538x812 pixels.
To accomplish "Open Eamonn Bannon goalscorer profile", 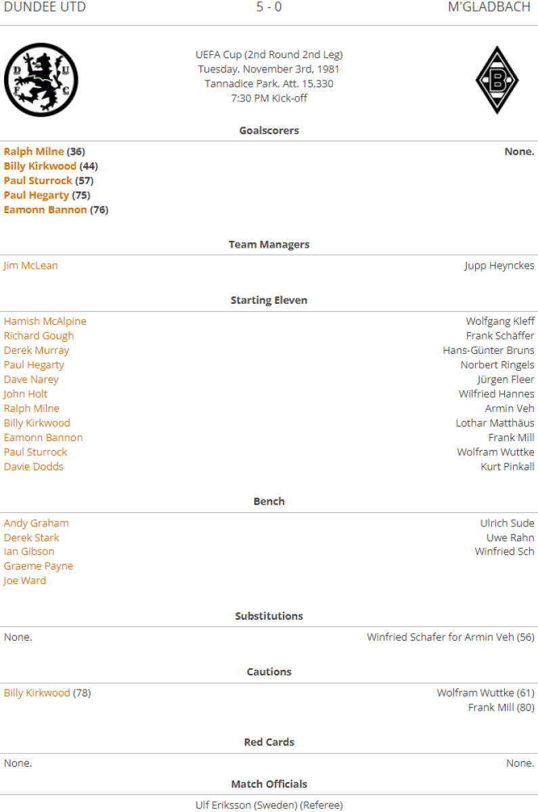I will [x=45, y=210].
